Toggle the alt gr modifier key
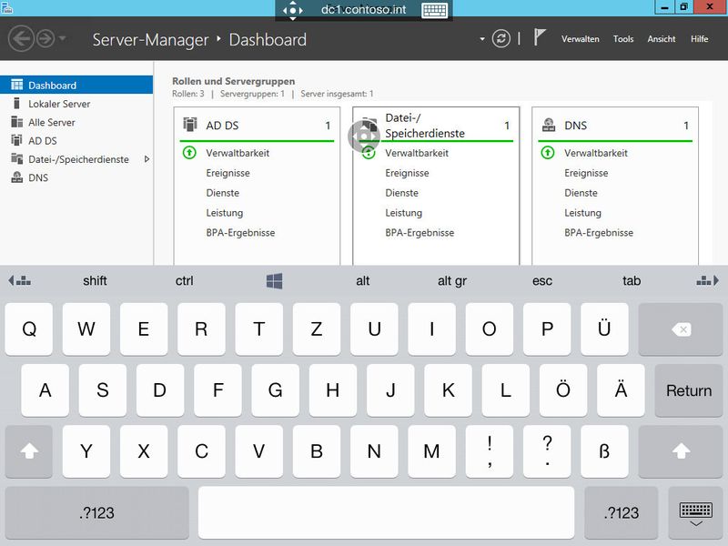 pos(452,280)
